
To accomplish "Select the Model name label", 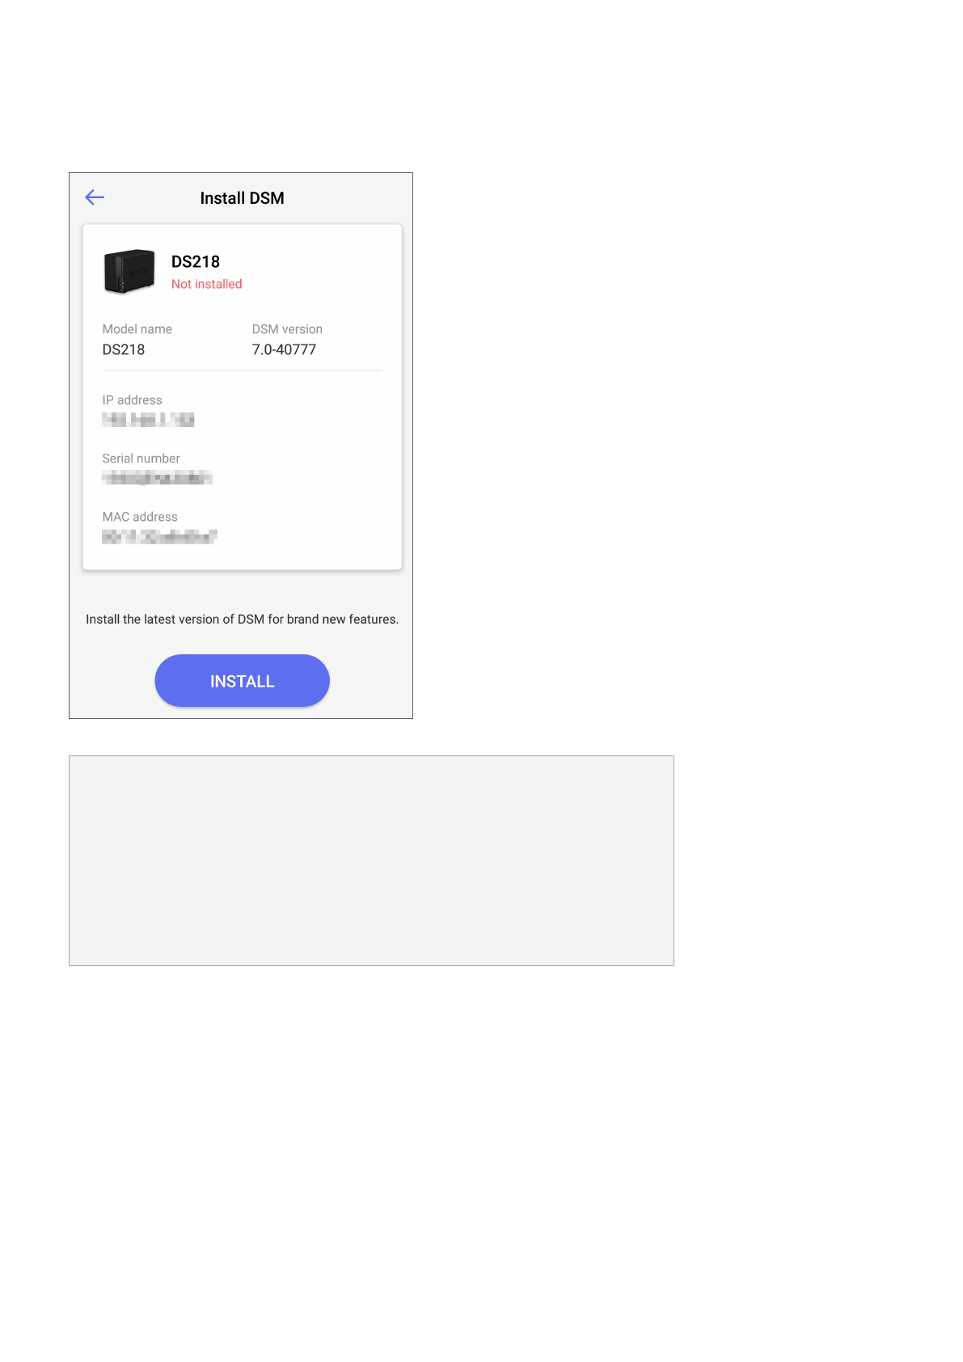I will 137,329.
